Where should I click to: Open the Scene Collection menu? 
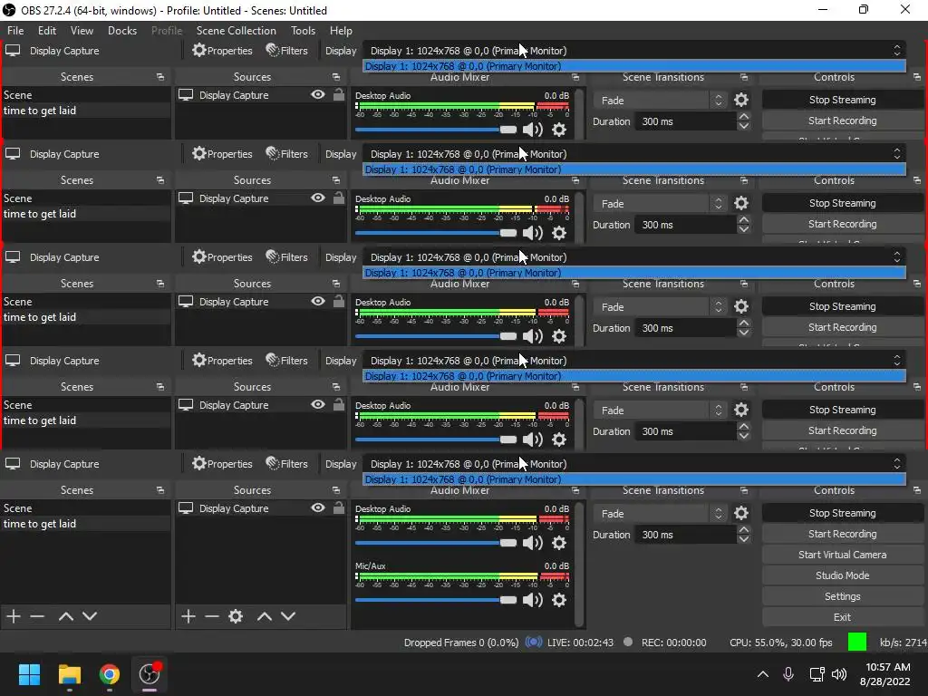(x=237, y=30)
